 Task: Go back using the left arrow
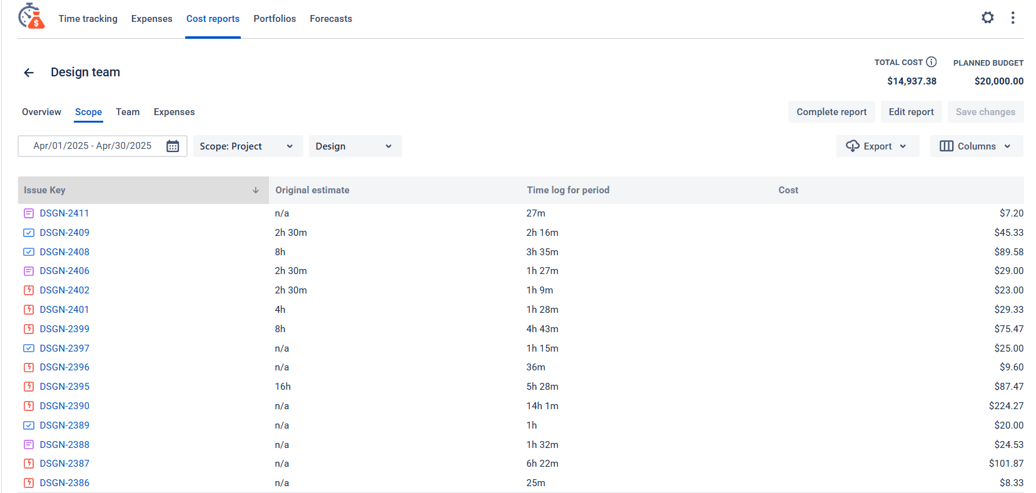point(29,73)
